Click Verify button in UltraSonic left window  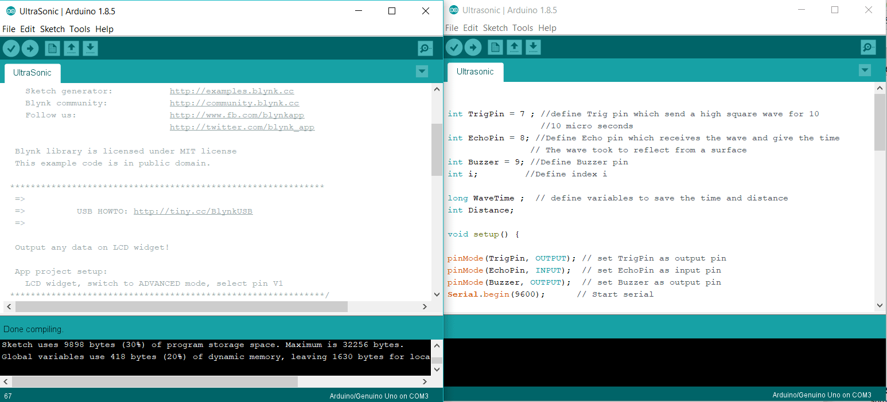point(11,49)
